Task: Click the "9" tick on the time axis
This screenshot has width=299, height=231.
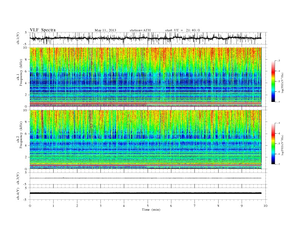Action: [x=242, y=206]
